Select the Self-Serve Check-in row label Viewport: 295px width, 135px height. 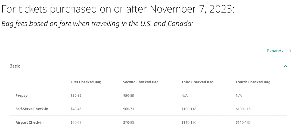(x=32, y=109)
